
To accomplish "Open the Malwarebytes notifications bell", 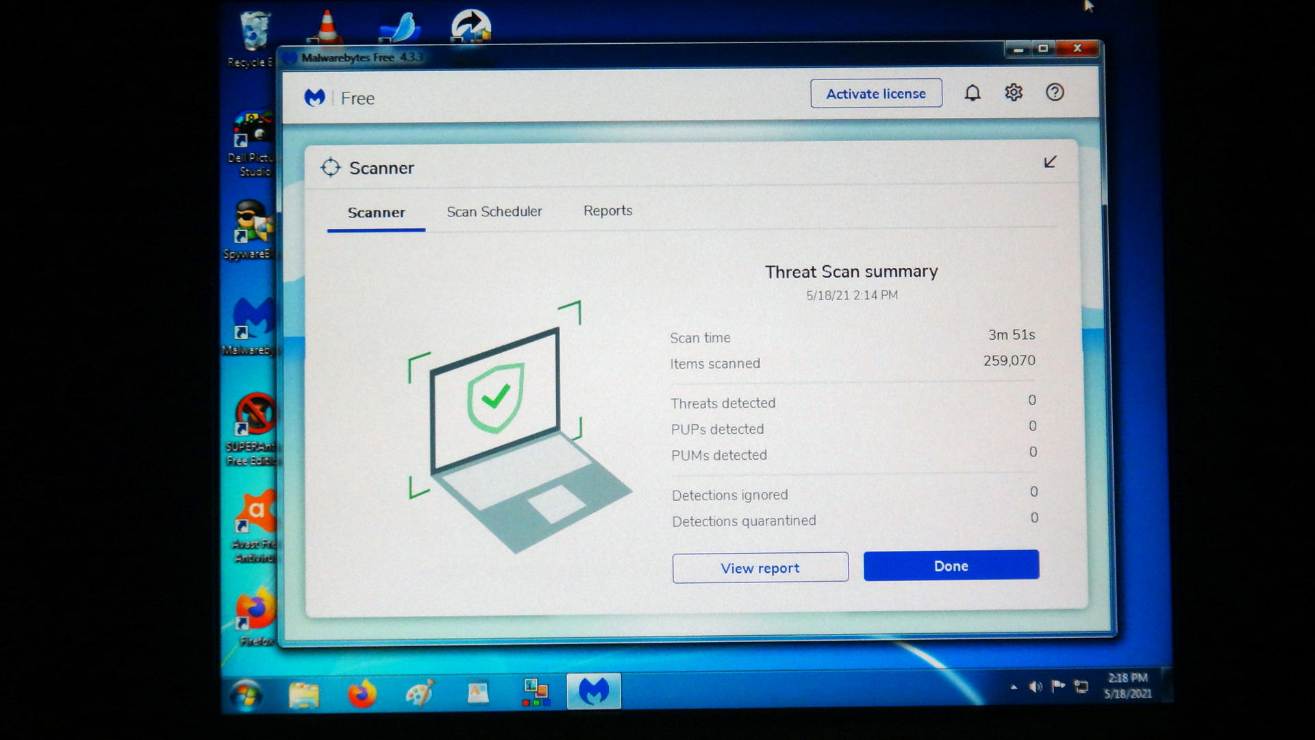I will (973, 92).
